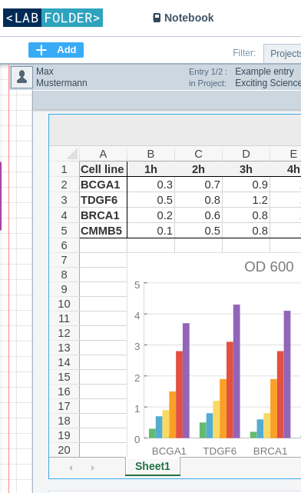Click the 0.6 value in BRCA1 row
301x493 pixels.
tap(198, 215)
